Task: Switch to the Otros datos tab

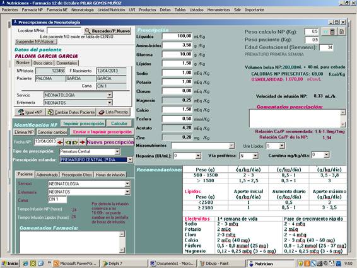Action: (x=43, y=63)
